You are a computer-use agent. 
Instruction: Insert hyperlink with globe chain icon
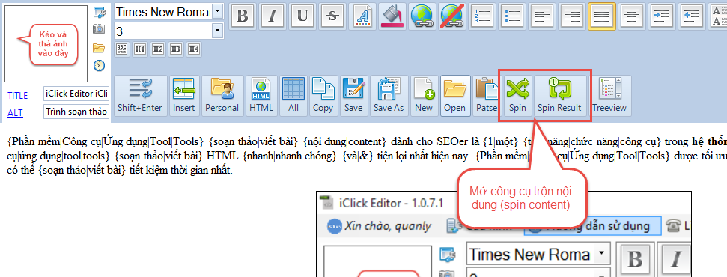pos(422,16)
